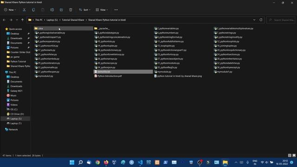This screenshot has height=167, width=297.
Task: Select file mymodule2.py
Action: pyautogui.click(x=45, y=76)
